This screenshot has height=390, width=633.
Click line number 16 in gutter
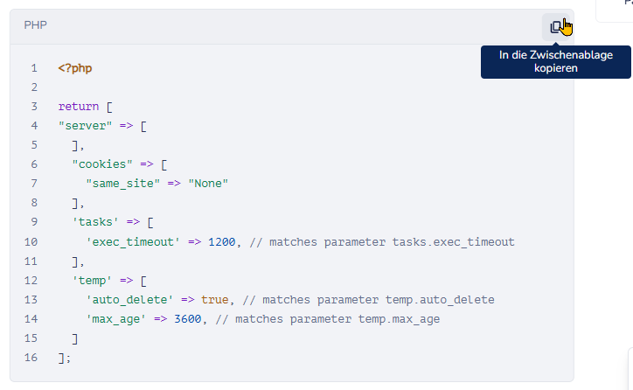(32, 358)
